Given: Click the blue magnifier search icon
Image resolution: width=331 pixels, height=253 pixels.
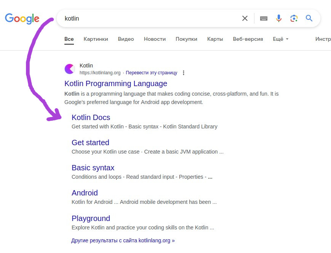Looking at the screenshot, I should tap(309, 18).
